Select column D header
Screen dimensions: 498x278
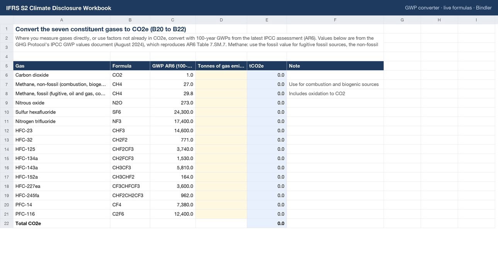tap(221, 20)
